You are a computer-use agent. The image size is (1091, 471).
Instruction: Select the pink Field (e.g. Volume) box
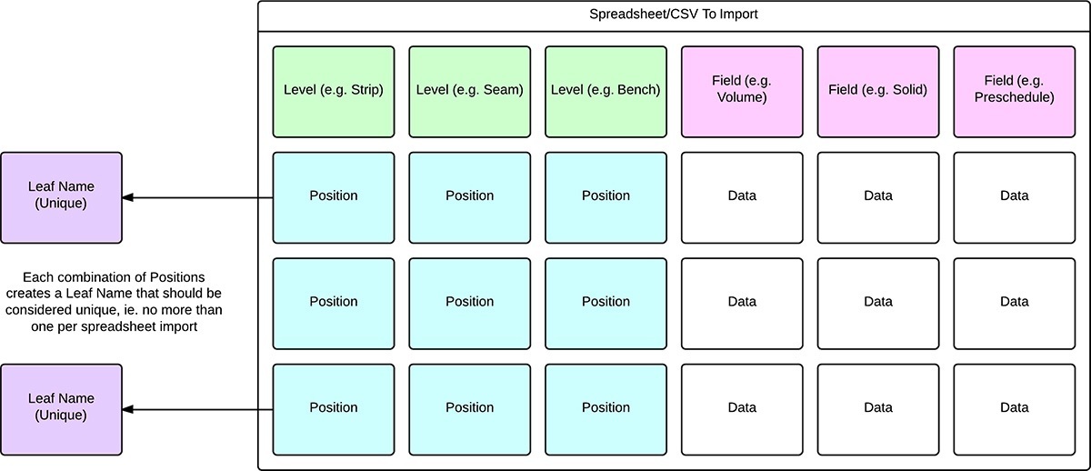[x=742, y=91]
